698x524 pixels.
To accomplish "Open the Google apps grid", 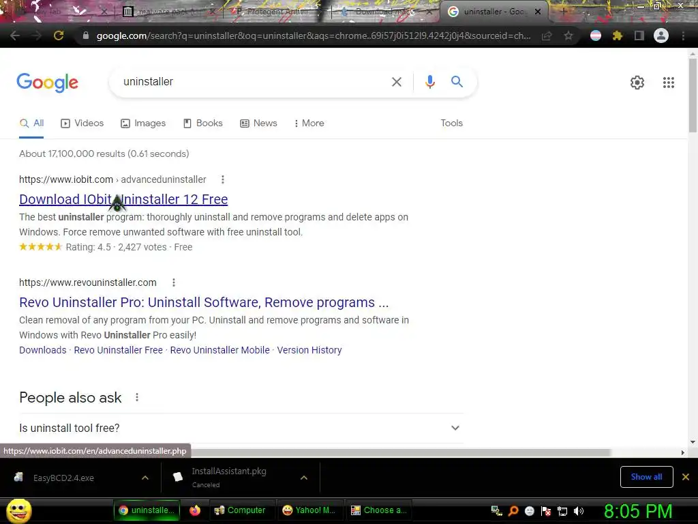I will (x=669, y=83).
